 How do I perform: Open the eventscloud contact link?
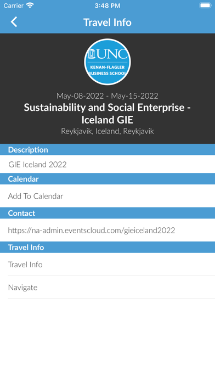92,230
